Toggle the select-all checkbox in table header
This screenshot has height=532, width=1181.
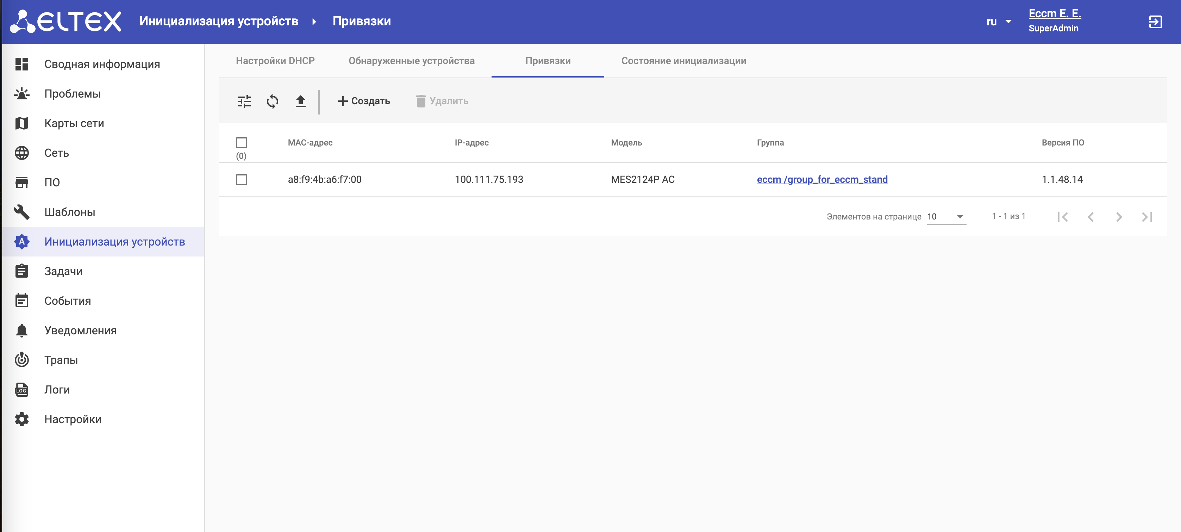241,143
